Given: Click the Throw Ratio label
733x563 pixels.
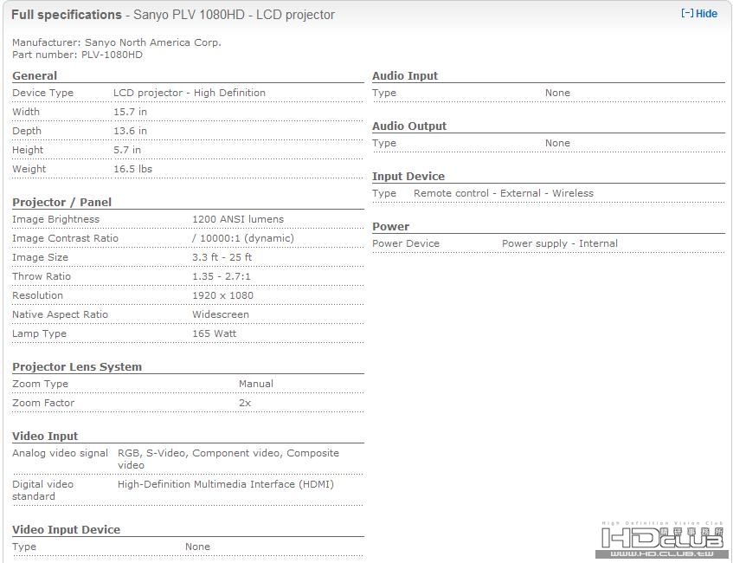Looking at the screenshot, I should point(42,276).
